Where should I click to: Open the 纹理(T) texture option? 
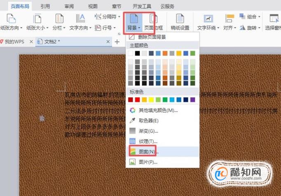(163, 141)
